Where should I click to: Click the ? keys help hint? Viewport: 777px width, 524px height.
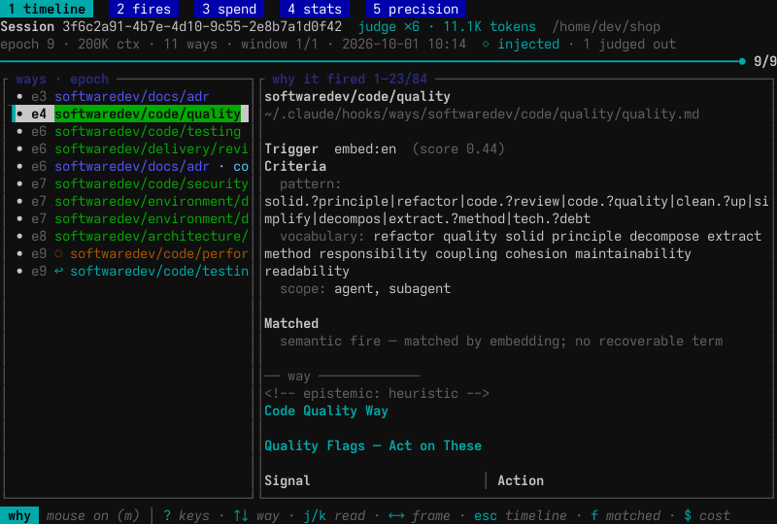click(x=187, y=515)
